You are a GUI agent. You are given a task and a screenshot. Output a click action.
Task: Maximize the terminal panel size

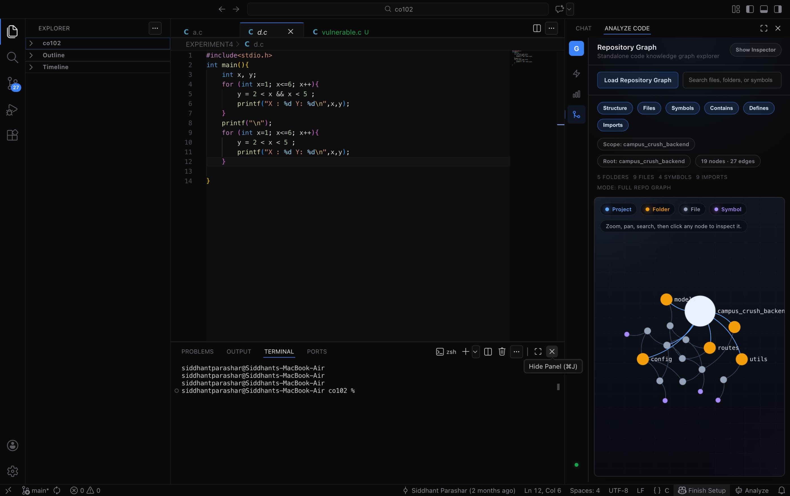537,352
